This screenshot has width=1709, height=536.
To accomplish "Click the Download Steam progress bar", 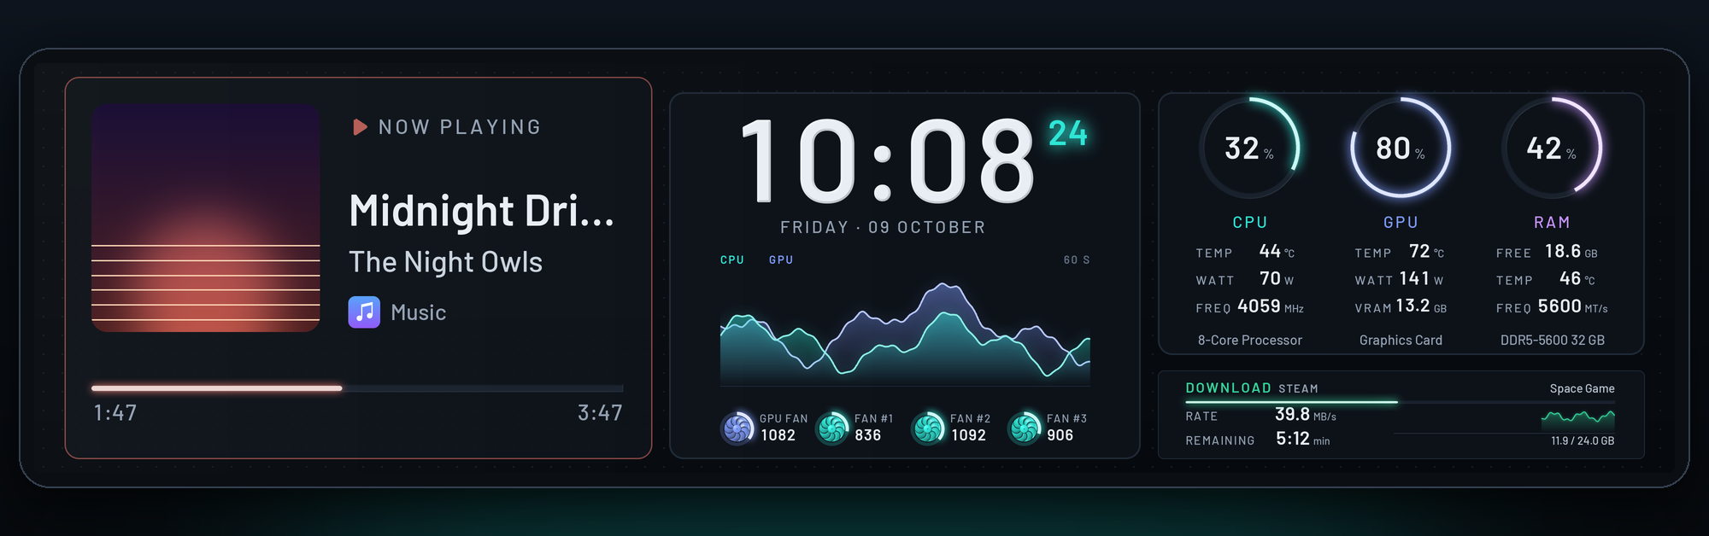I will click(x=1400, y=402).
